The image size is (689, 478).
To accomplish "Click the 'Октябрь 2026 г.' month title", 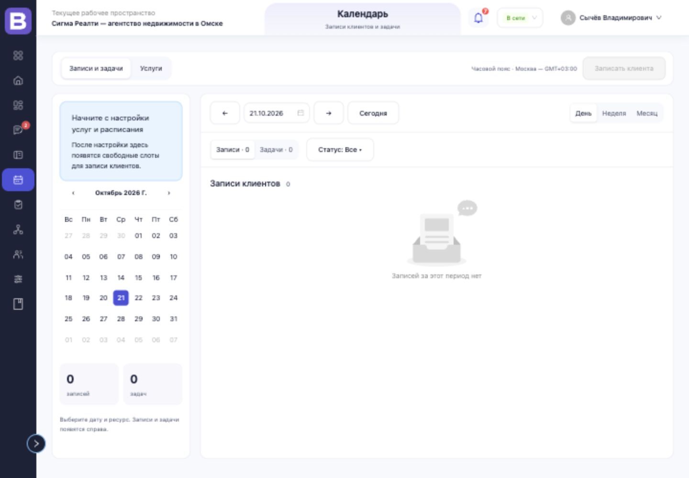I will click(x=121, y=193).
